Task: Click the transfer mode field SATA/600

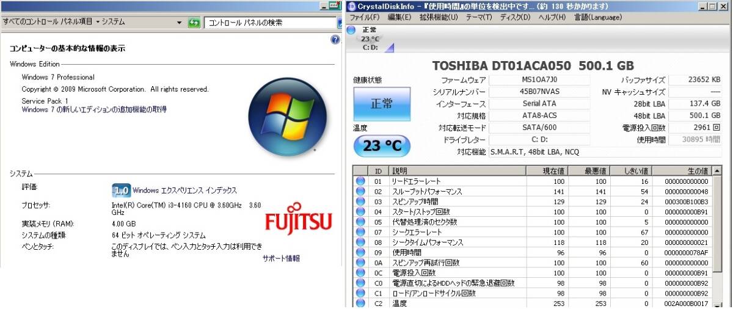Action: 539,128
